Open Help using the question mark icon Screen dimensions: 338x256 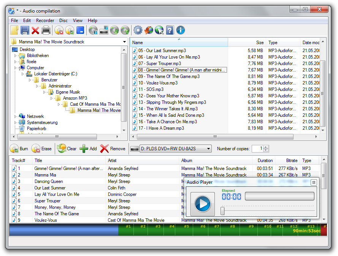pyautogui.click(x=169, y=30)
